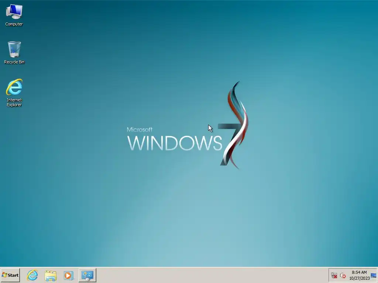378x283 pixels.
Task: Click the muted volume speaker tray icon
Action: (343, 275)
